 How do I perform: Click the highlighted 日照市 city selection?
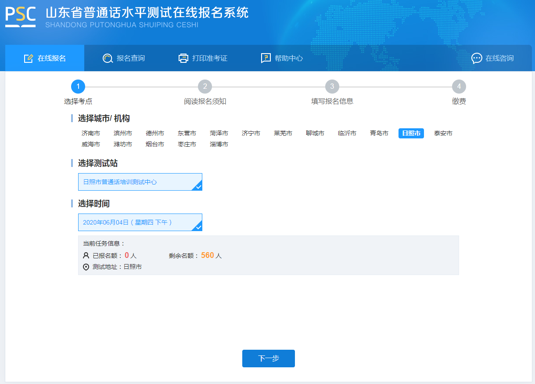click(411, 133)
